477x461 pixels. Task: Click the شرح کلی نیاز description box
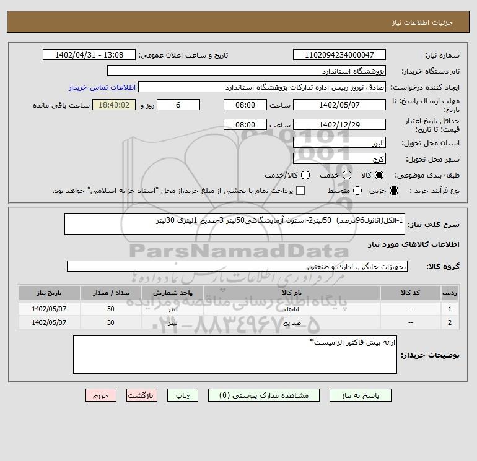pos(235,224)
